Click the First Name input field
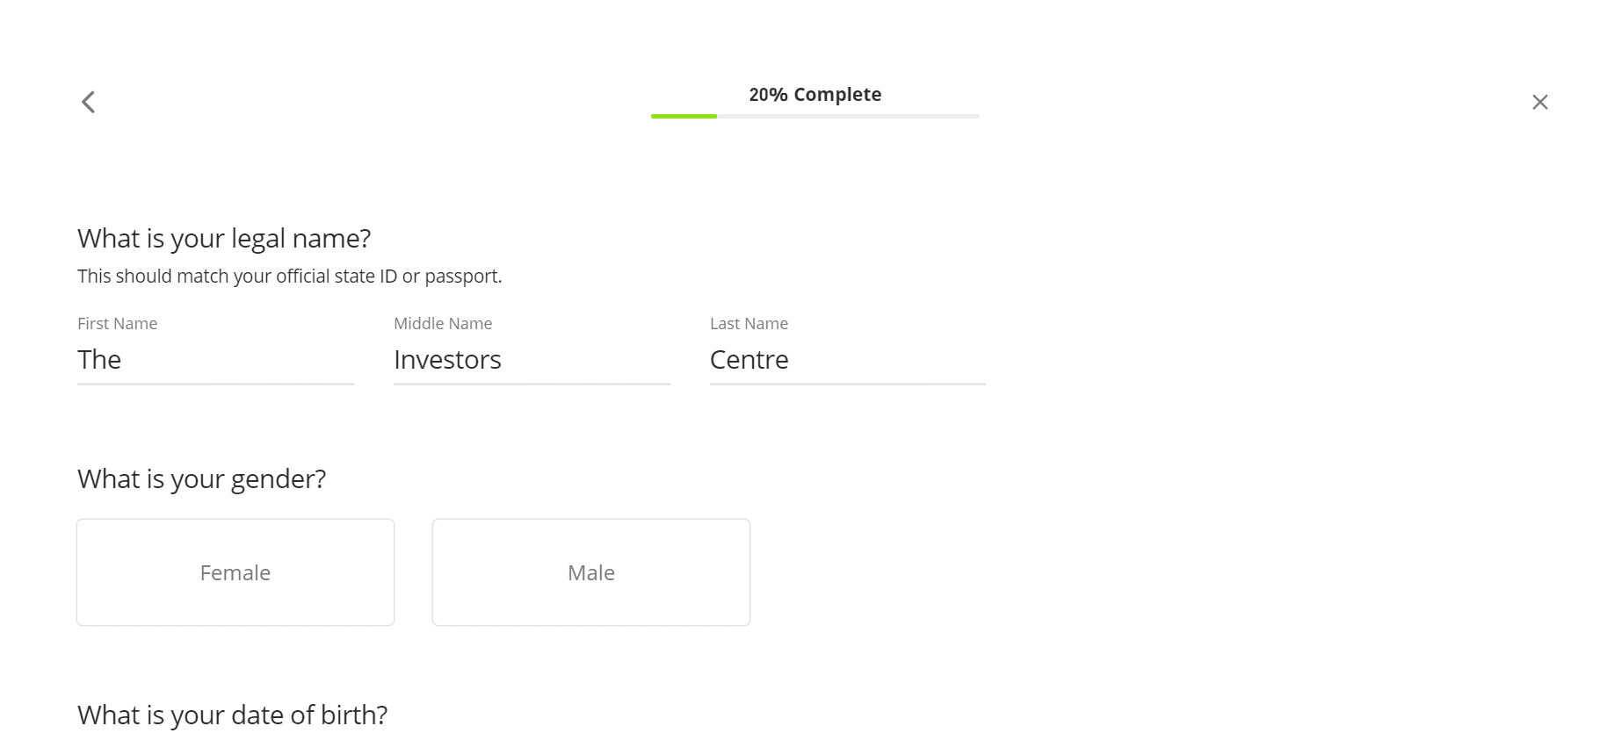1622x733 pixels. (214, 360)
